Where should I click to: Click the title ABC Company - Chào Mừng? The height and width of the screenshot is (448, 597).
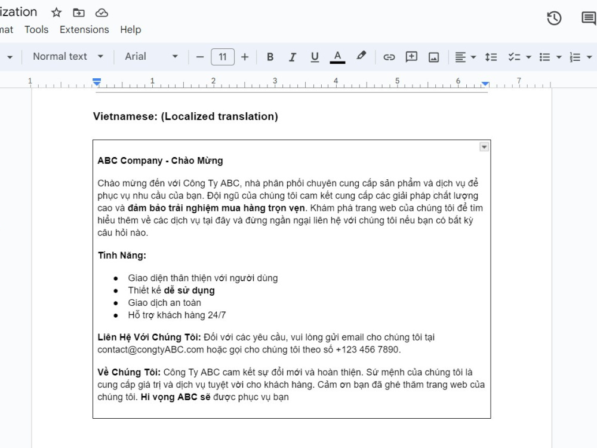click(x=160, y=160)
